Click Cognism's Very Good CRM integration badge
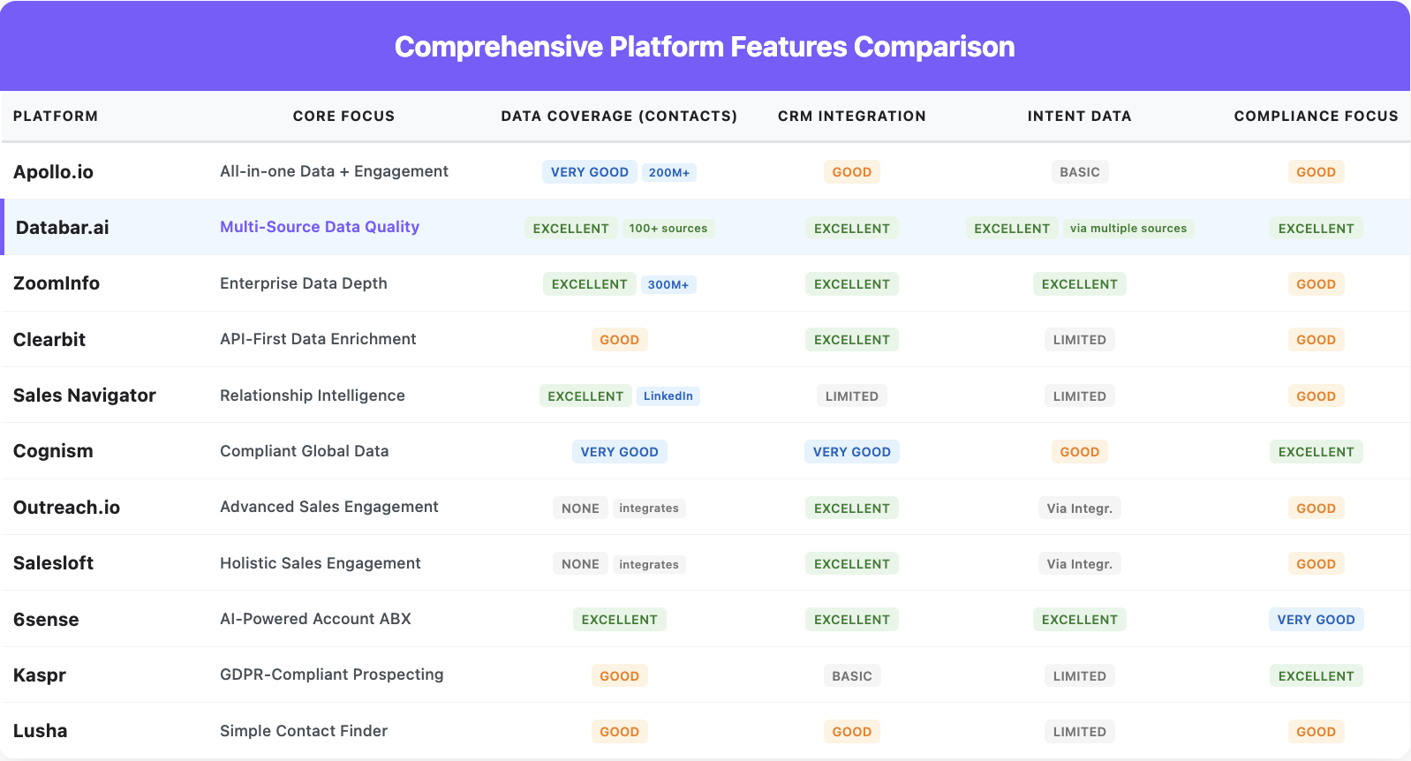The image size is (1411, 761). click(852, 452)
